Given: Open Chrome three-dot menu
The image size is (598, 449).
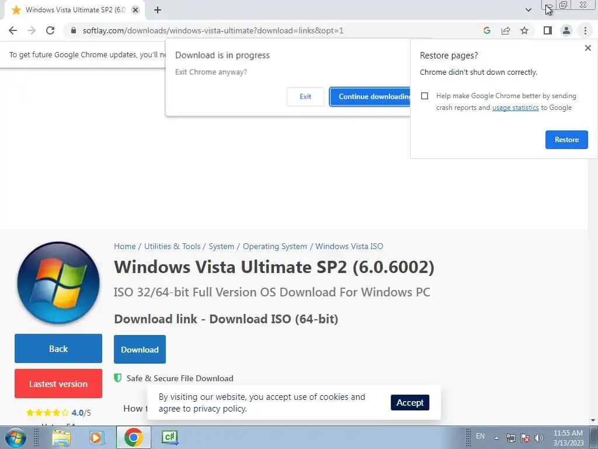Looking at the screenshot, I should pyautogui.click(x=585, y=30).
